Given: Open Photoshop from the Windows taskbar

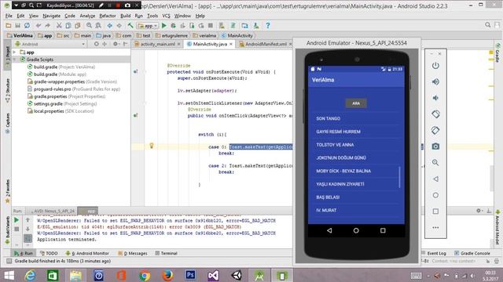Looking at the screenshot, I should pos(190,275).
